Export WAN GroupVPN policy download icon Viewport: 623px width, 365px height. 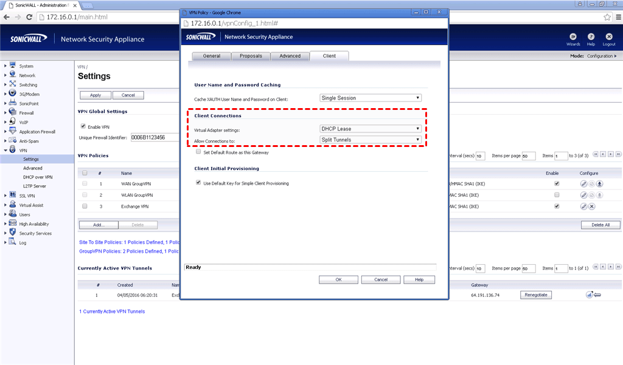599,183
